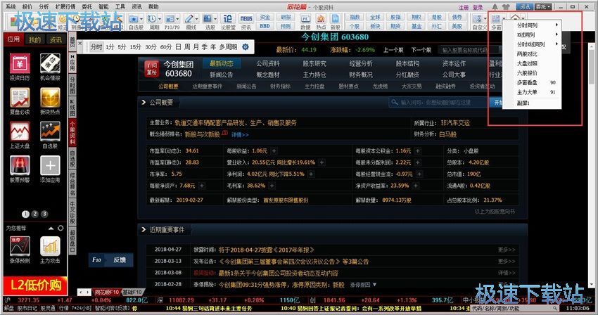Select the 15分 period

tap(135, 47)
